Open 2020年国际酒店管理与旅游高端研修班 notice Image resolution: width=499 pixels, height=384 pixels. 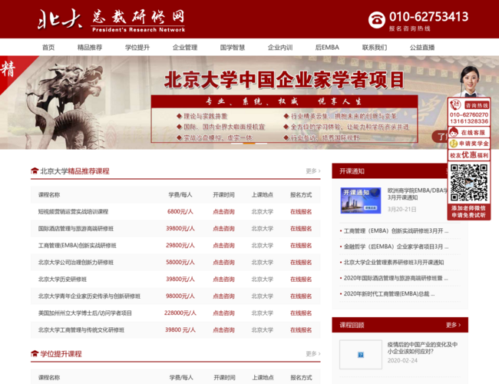396,278
